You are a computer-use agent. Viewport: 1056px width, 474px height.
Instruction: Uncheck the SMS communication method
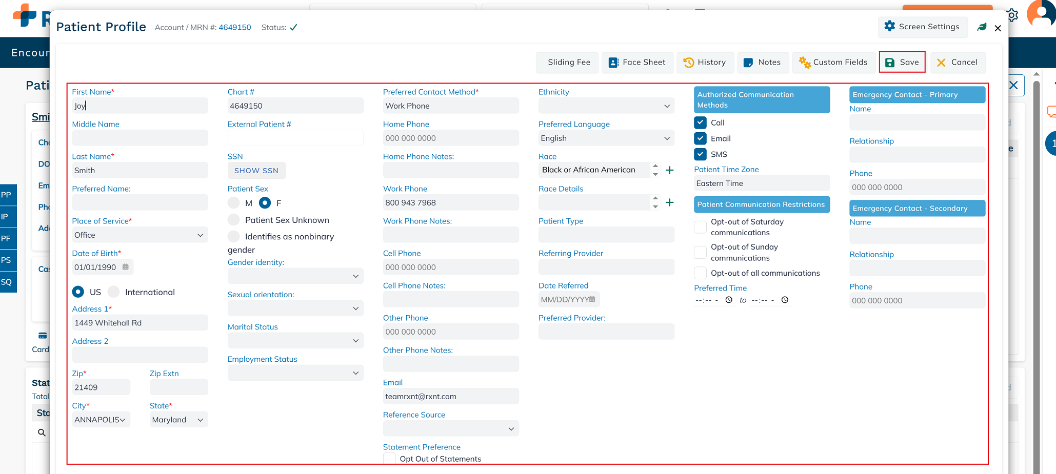click(x=700, y=154)
